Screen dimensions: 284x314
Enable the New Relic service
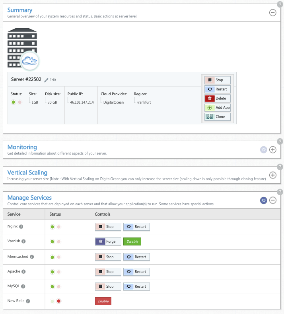tap(103, 301)
